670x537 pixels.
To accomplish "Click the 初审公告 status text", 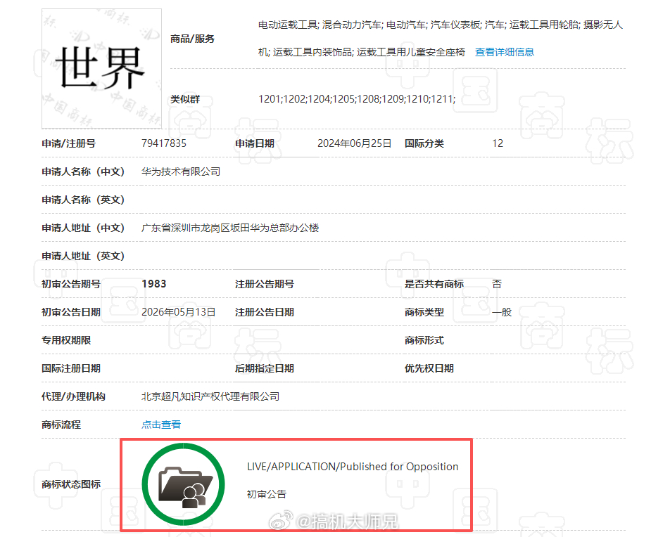I will 267,494.
